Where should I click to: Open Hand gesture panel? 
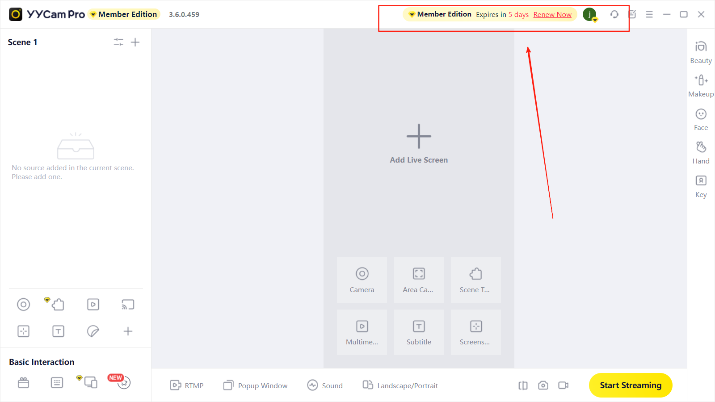(x=701, y=153)
